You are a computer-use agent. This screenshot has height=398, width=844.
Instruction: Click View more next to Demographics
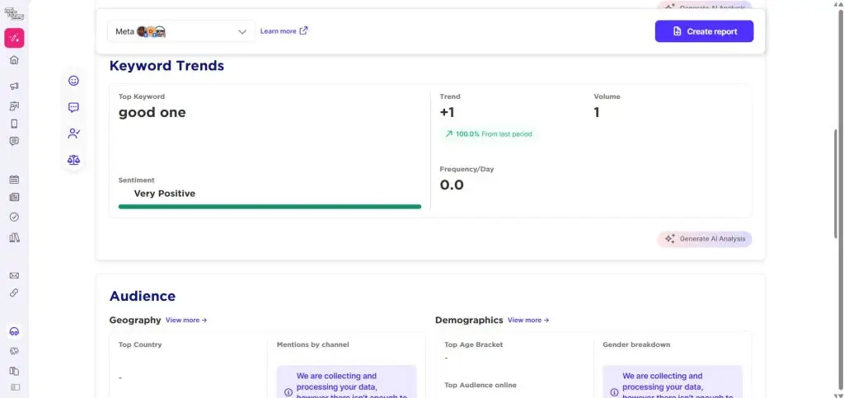(528, 320)
